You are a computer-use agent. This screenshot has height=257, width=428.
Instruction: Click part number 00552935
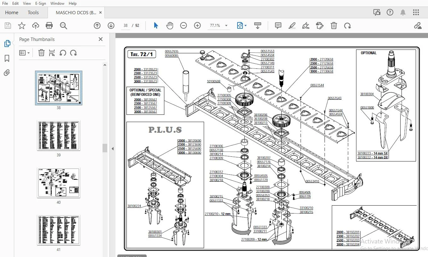(x=172, y=51)
